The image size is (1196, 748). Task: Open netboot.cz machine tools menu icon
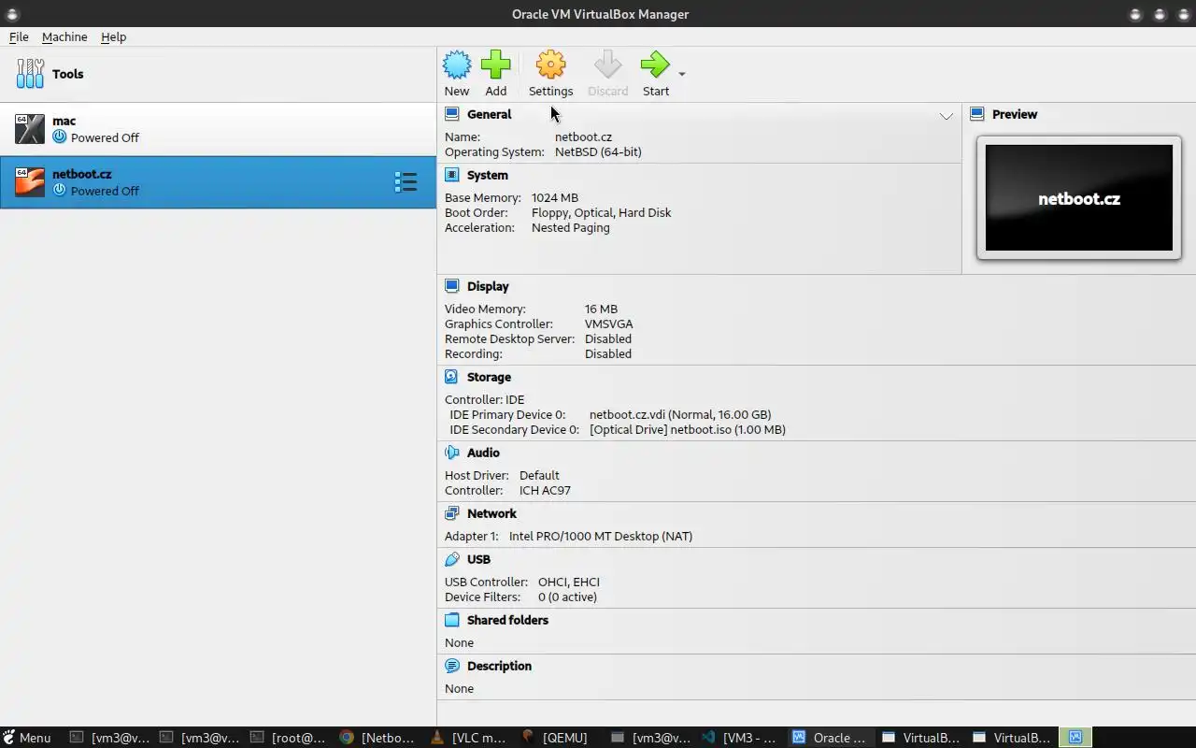[x=406, y=182]
